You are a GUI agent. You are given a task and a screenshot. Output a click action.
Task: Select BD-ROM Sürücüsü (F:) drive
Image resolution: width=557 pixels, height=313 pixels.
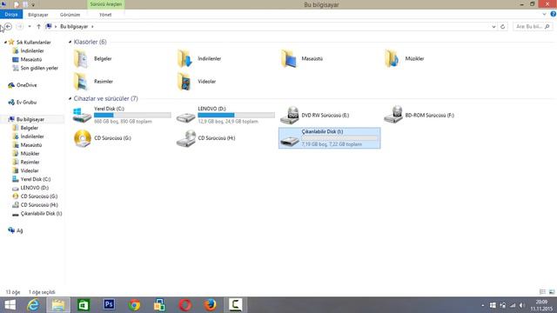(x=419, y=116)
